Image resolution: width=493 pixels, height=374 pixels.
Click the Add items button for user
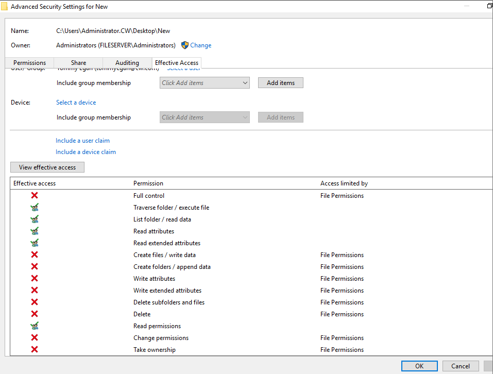click(x=280, y=83)
